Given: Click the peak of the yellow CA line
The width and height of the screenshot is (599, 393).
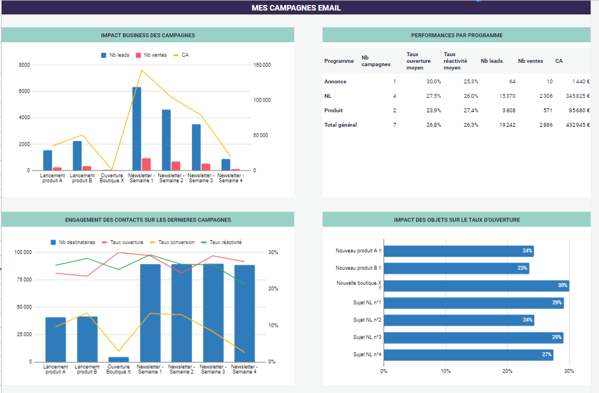Looking at the screenshot, I should 142,71.
